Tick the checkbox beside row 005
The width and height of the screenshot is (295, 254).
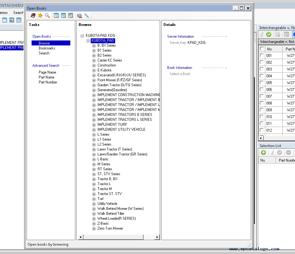262,83
